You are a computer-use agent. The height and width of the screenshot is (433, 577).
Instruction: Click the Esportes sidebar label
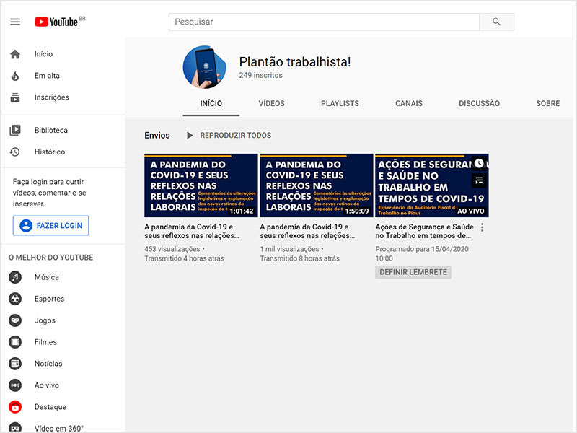[49, 299]
